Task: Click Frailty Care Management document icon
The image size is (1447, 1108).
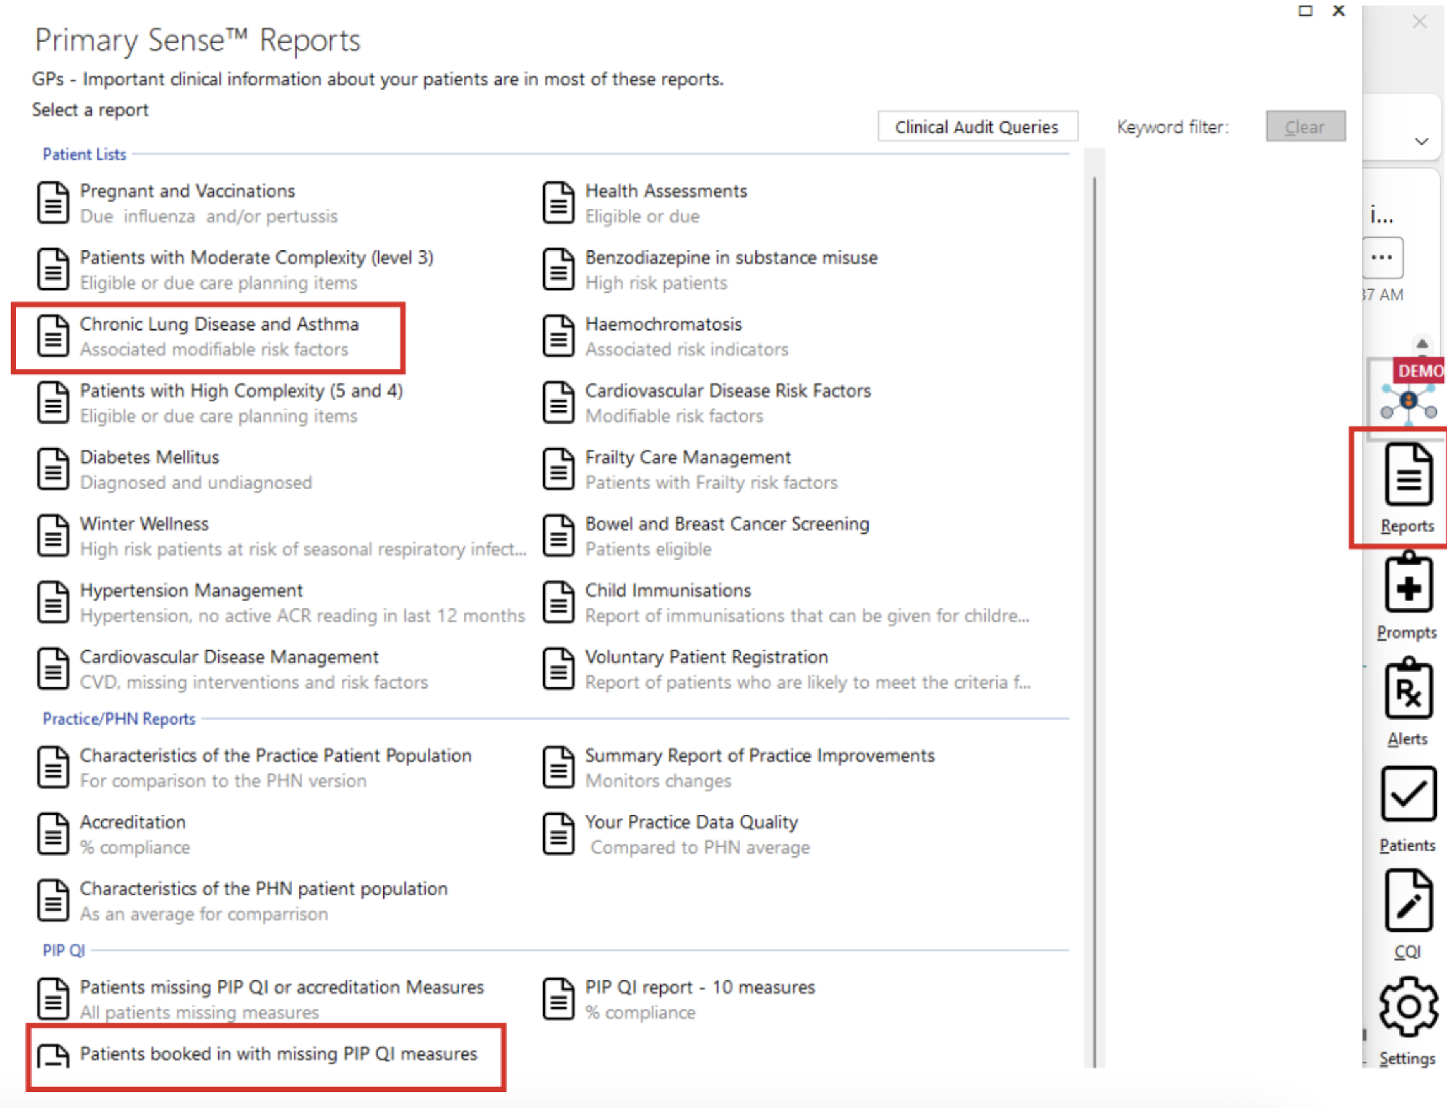Action: click(x=559, y=469)
